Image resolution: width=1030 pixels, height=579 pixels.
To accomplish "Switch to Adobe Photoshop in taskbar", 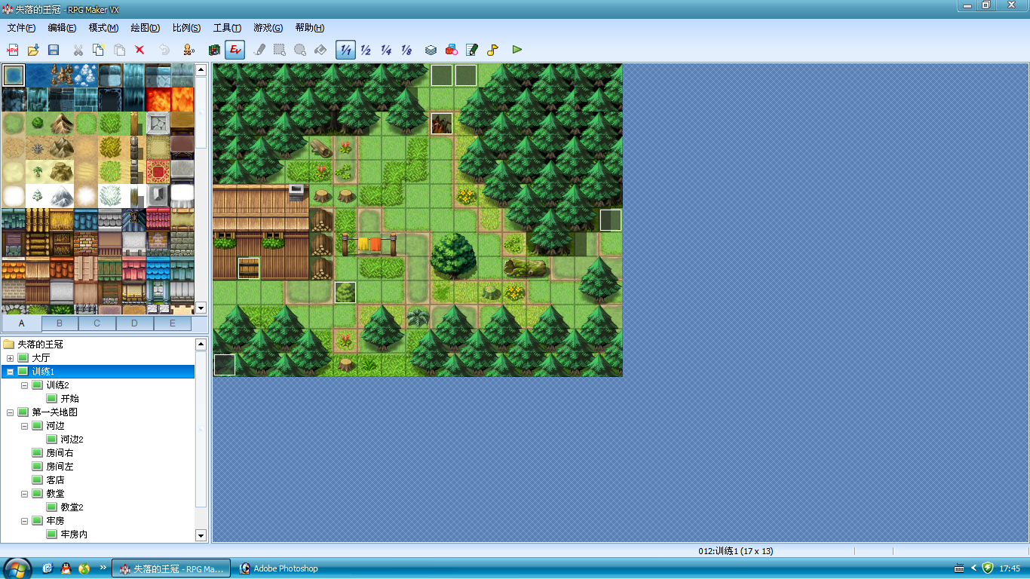I will click(279, 568).
